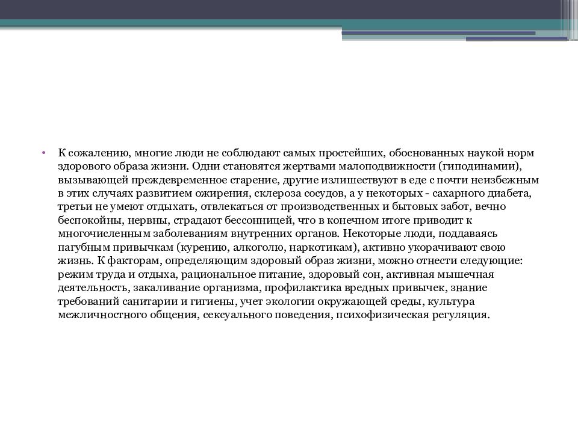The height and width of the screenshot is (433, 578).
Task: Click the phrase 'внутренних органов'
Action: click(285, 234)
